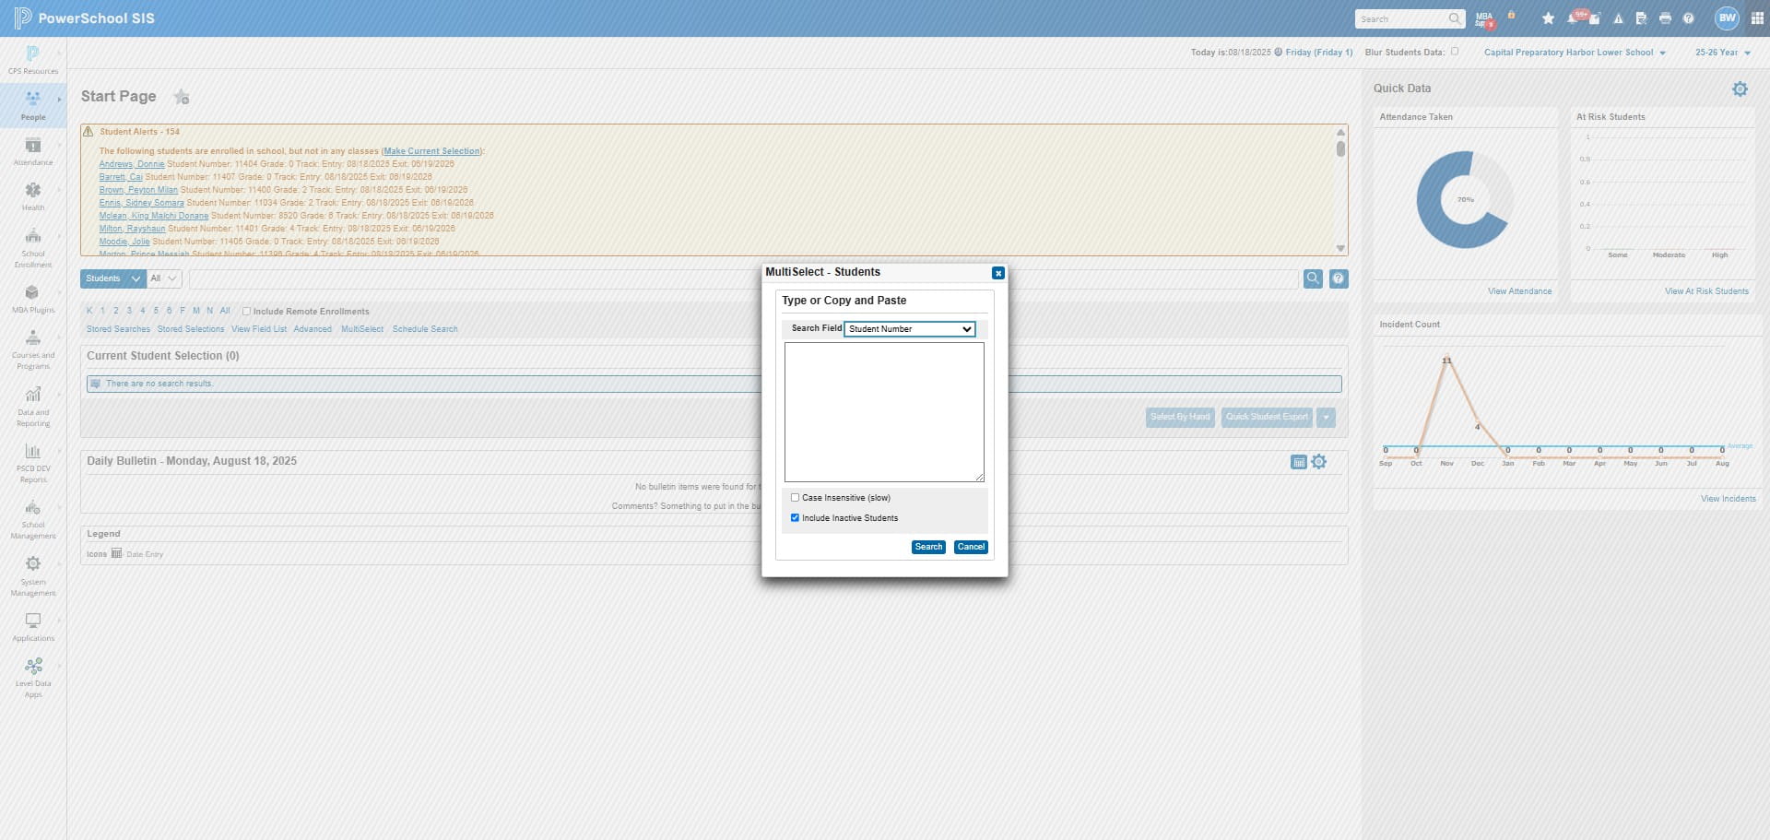Open Stored Selections

click(x=191, y=329)
